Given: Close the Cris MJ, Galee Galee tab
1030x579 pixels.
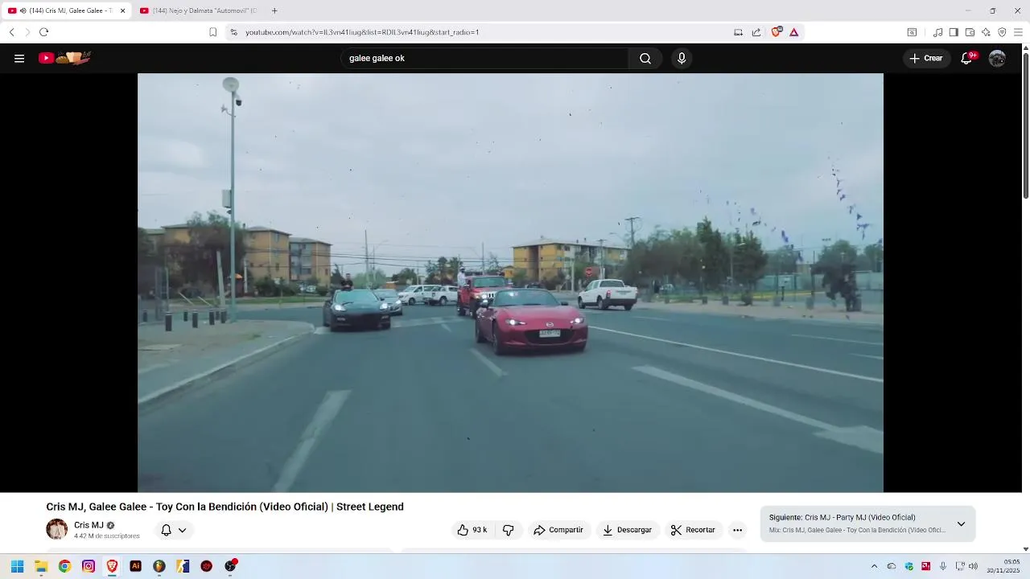Looking at the screenshot, I should click(123, 10).
